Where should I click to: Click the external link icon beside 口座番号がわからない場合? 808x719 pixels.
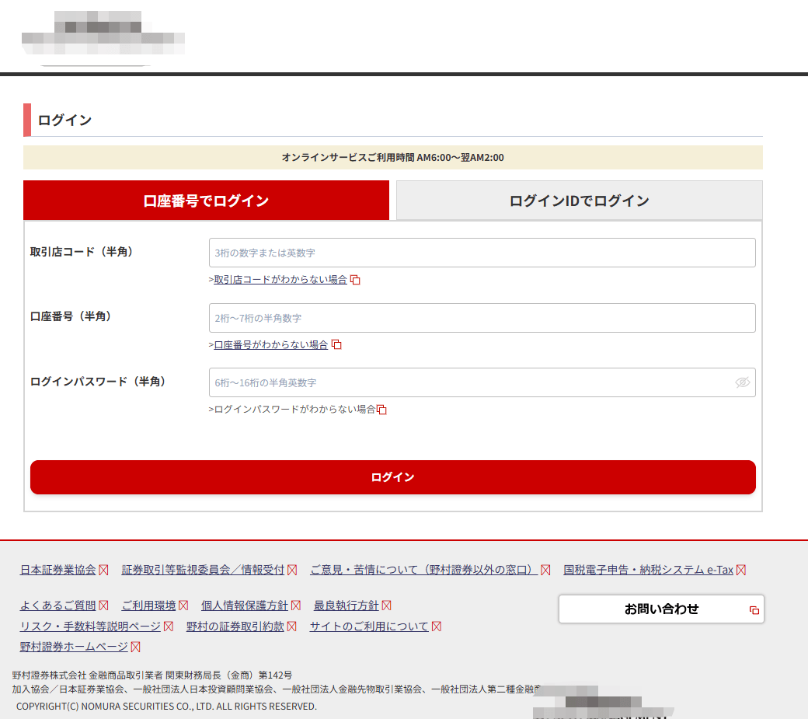click(x=336, y=344)
